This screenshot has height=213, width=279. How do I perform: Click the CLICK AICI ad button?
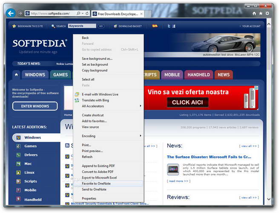point(187,102)
